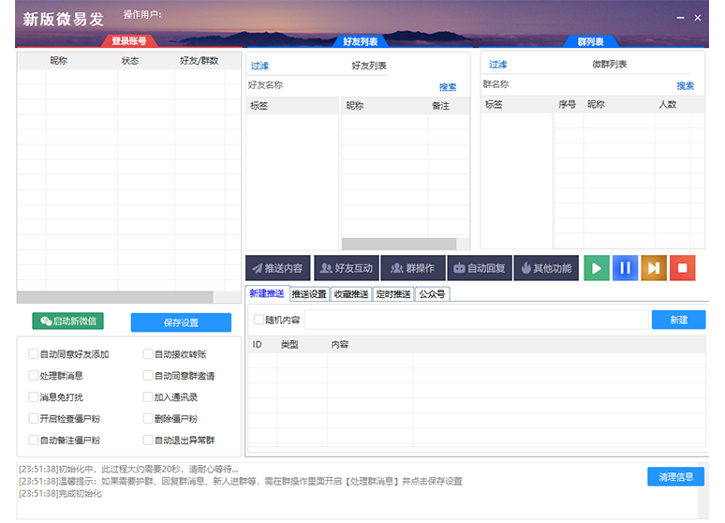Click the 新建 button

[x=678, y=320]
